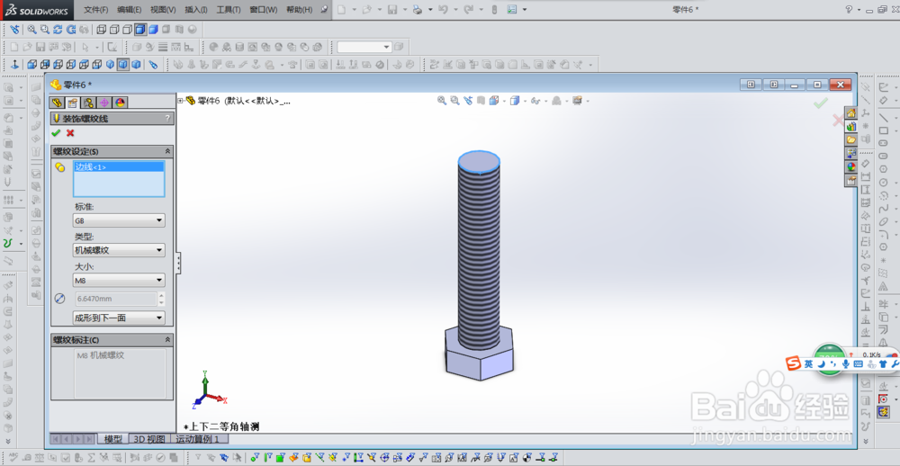The image size is (900, 466).
Task: Switch to 模型 bottom tab
Action: [113, 439]
